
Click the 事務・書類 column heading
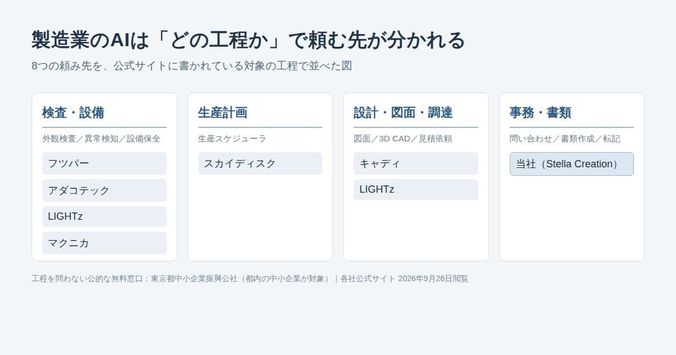tap(541, 113)
